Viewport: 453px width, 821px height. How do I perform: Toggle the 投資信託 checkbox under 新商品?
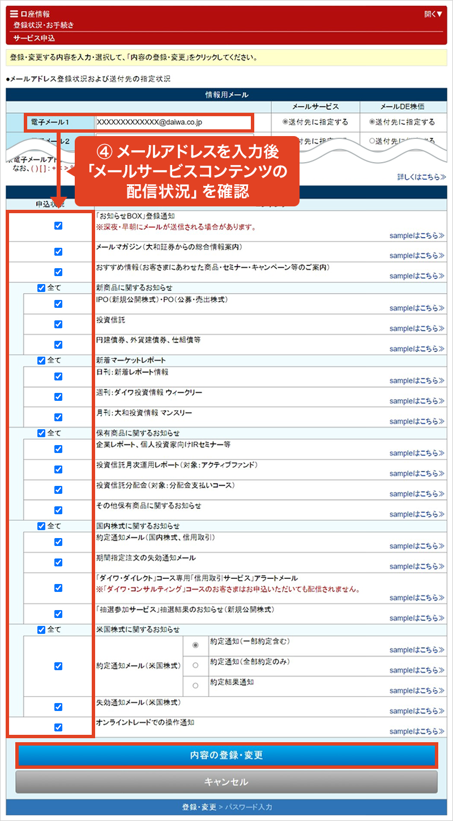point(58,324)
